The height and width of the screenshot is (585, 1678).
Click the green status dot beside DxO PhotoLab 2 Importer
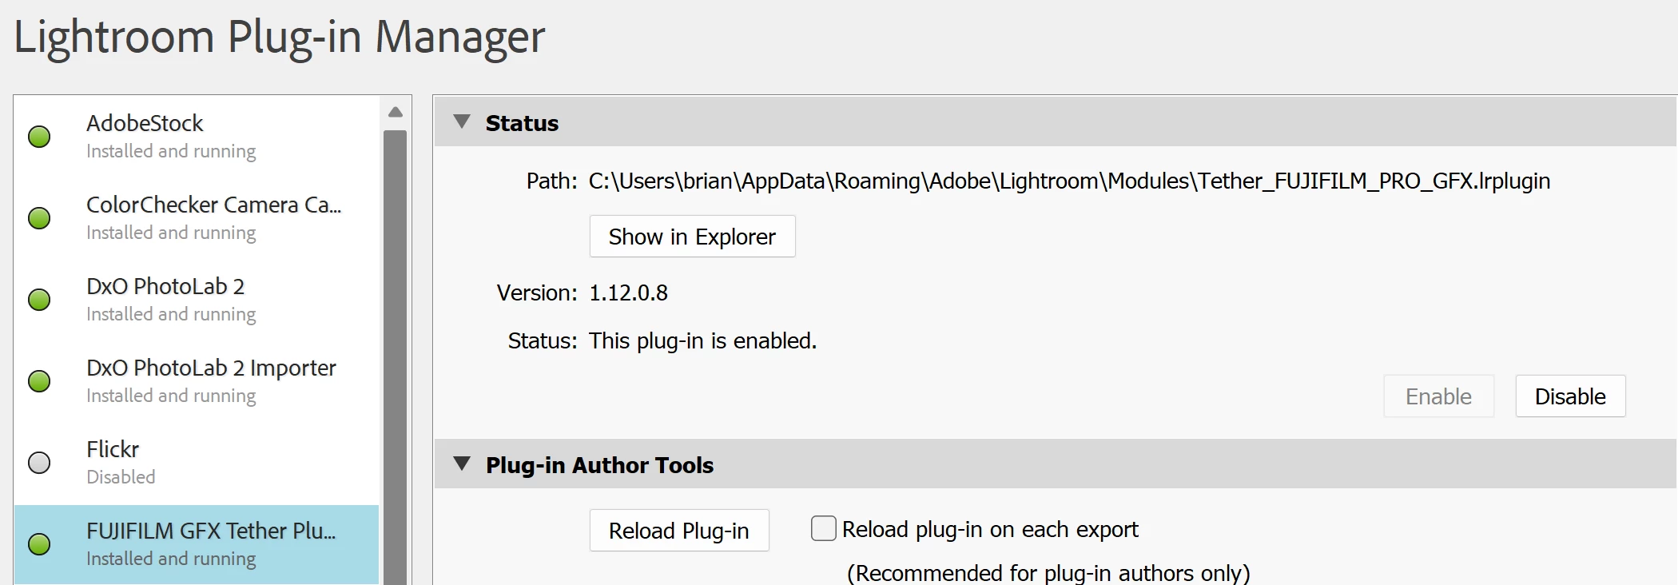(x=39, y=381)
